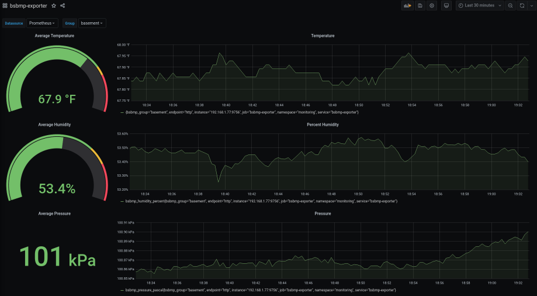537x296 pixels.
Task: Star the bsbmp-exporter dashboard
Action: [x=54, y=5]
